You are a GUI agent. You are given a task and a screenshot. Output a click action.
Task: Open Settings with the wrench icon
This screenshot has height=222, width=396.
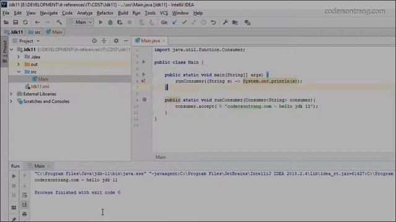(x=225, y=22)
